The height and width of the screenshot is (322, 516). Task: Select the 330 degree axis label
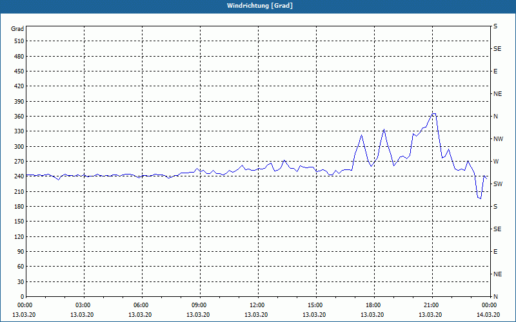[19, 131]
